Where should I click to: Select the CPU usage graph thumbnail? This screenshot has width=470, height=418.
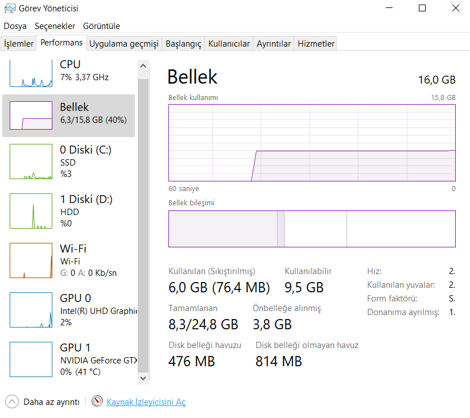click(31, 73)
